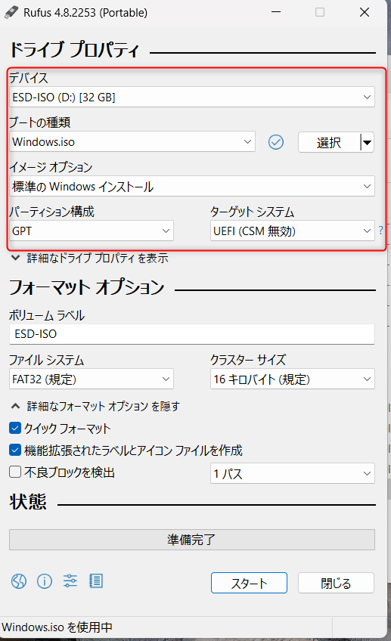Click the target system help question mark
Viewport: 391px width, 641px height.
380,230
